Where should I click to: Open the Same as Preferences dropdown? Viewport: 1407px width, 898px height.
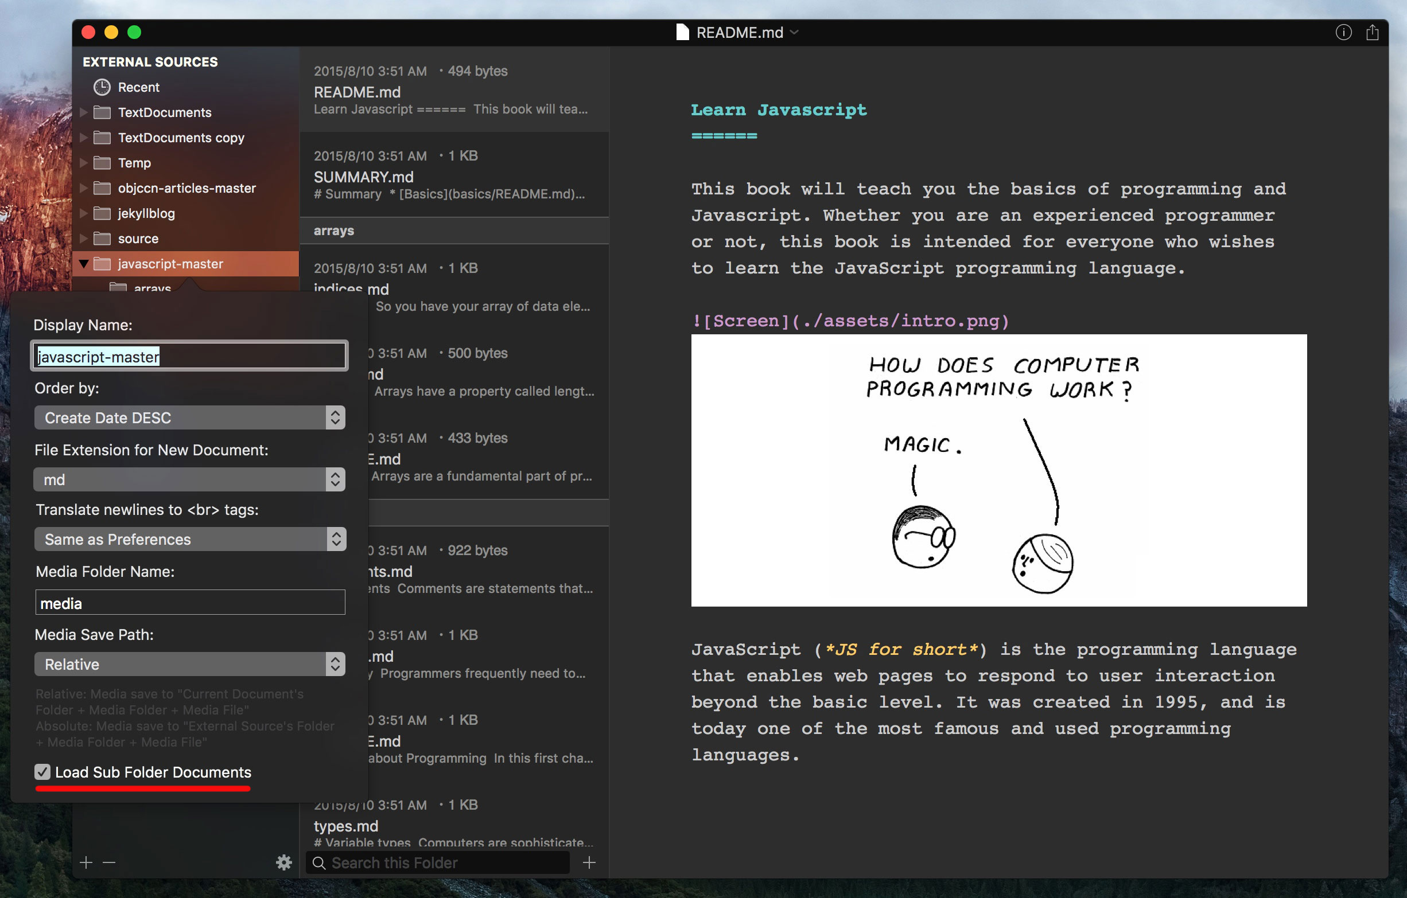tap(189, 539)
